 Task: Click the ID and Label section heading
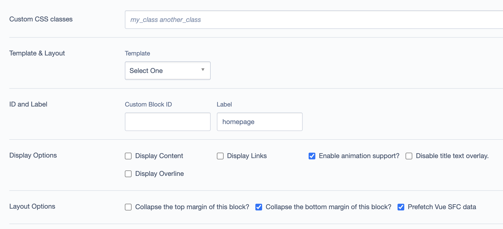(28, 104)
